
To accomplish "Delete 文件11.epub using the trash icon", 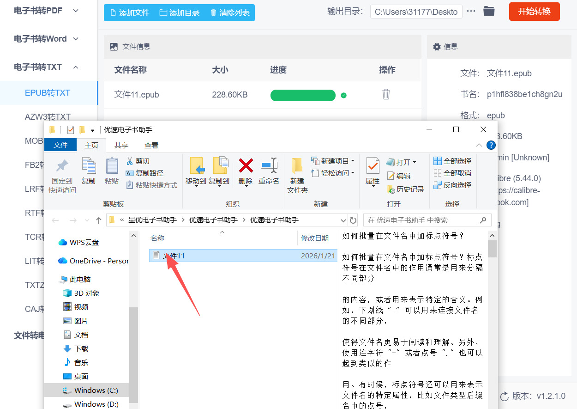I will (386, 94).
